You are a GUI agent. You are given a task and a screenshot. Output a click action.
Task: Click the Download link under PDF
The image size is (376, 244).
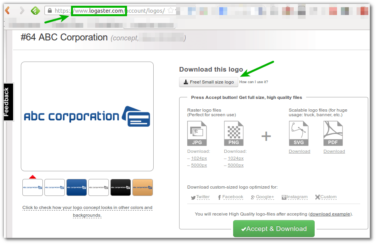[334, 151]
